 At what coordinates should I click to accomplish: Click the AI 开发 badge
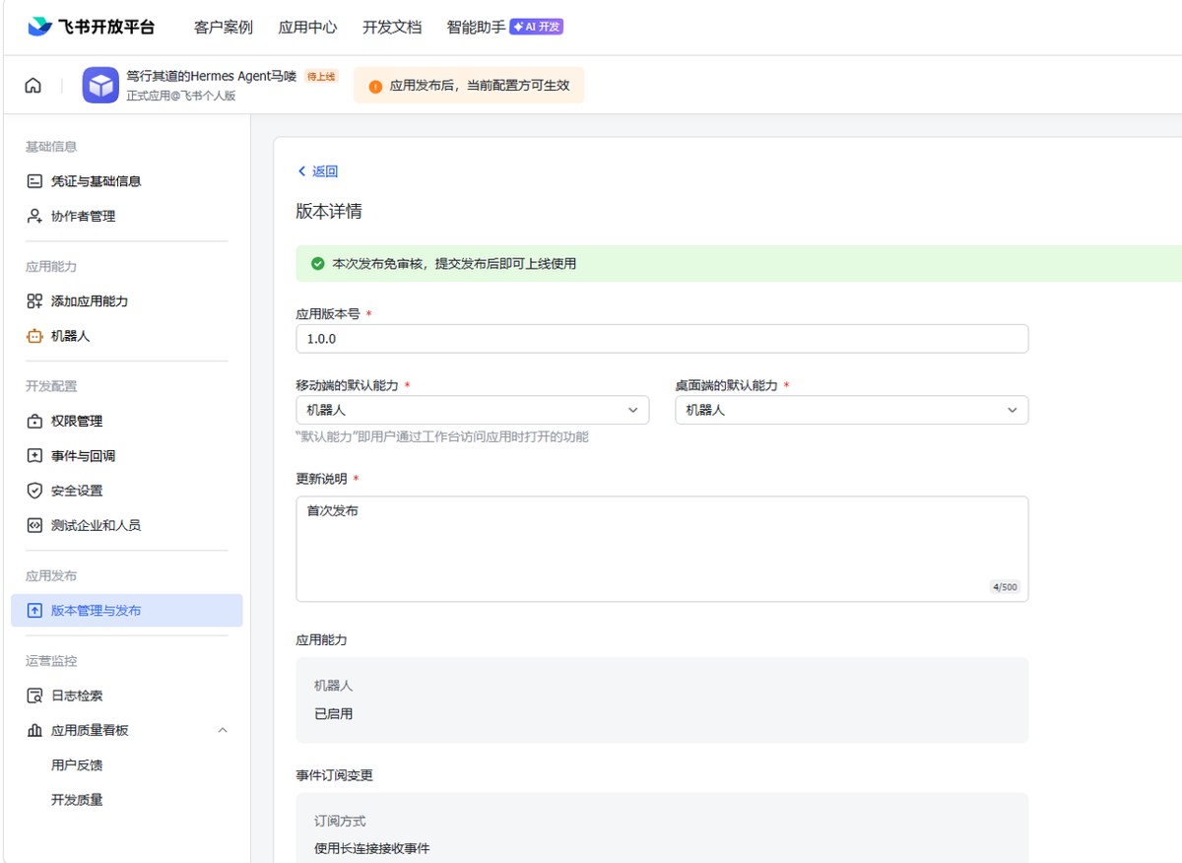[x=537, y=28]
